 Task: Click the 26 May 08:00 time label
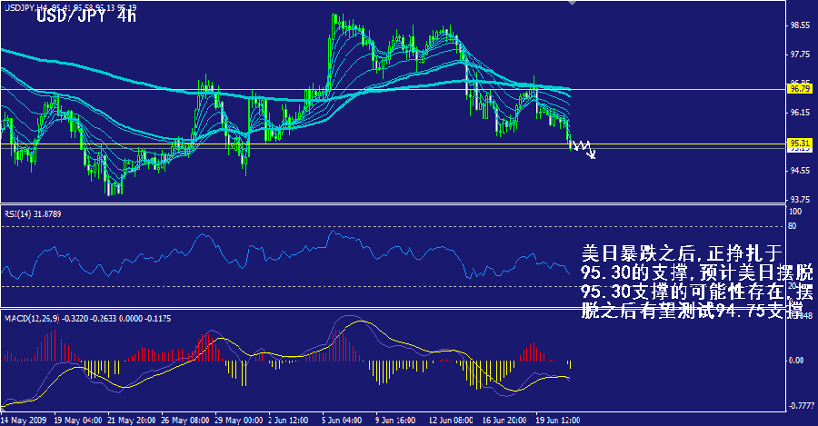click(x=185, y=421)
